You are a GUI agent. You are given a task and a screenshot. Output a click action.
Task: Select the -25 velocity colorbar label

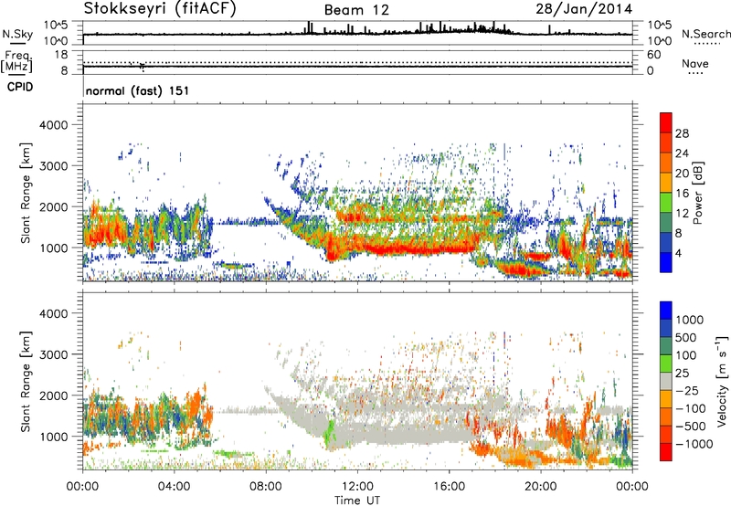(x=686, y=391)
